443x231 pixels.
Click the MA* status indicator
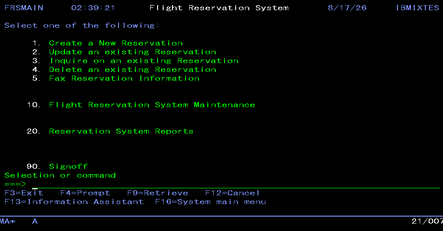pyautogui.click(x=7, y=221)
